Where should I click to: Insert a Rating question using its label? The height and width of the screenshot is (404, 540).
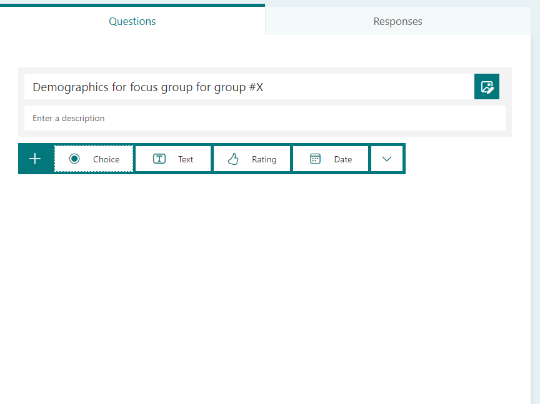[x=264, y=159]
